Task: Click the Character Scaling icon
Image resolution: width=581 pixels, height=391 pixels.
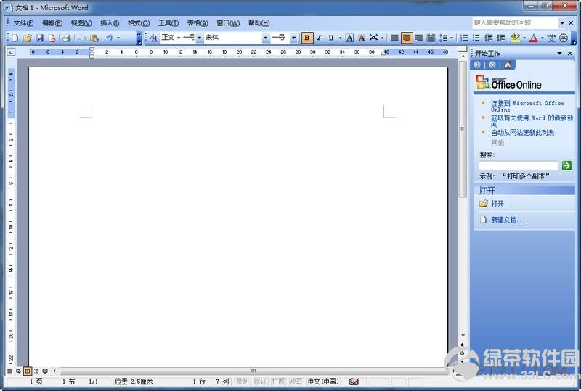Action: (x=373, y=38)
